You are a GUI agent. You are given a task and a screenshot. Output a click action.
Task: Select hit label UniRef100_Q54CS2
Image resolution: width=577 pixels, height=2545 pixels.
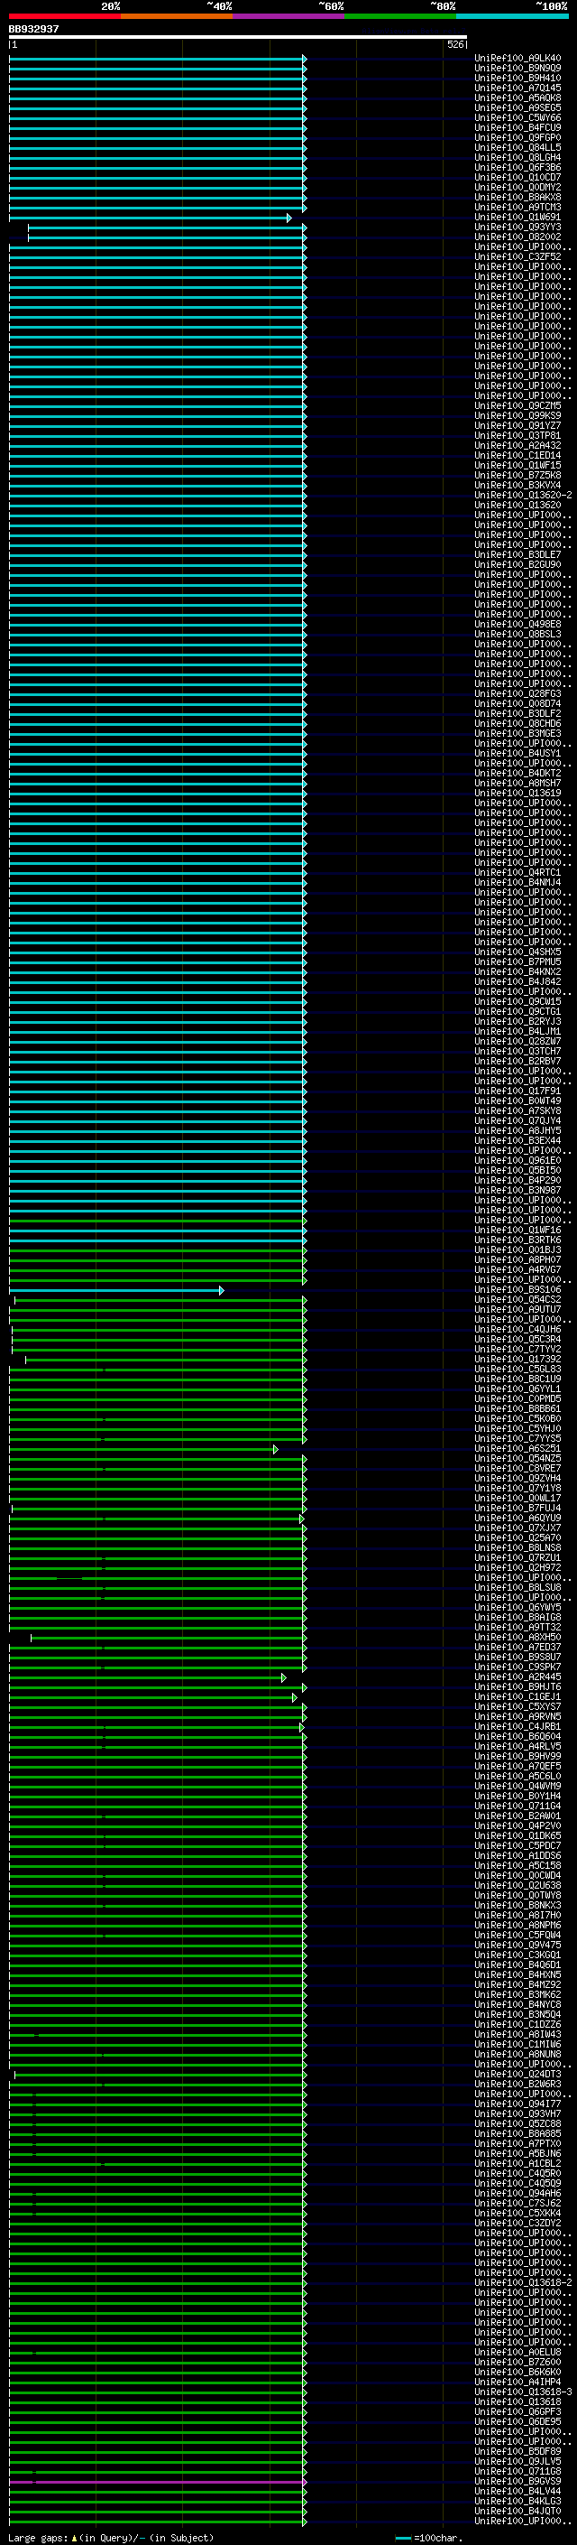coord(517,1299)
